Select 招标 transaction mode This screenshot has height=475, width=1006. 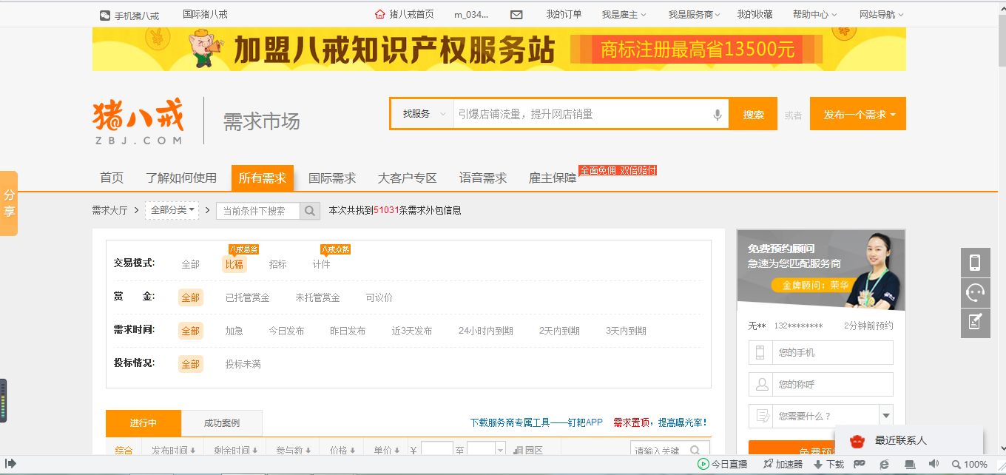click(278, 264)
